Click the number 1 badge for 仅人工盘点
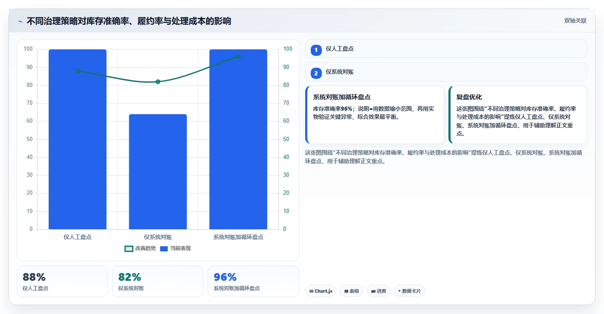This screenshot has height=314, width=604. tap(316, 50)
